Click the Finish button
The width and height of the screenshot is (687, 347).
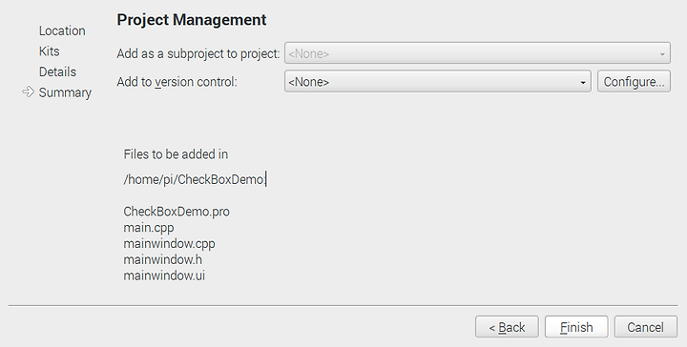tap(576, 327)
